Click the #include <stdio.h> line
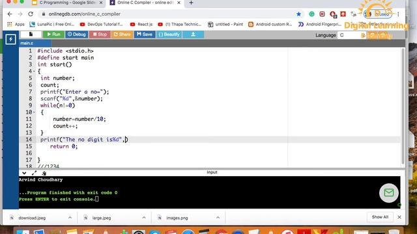 click(65, 51)
